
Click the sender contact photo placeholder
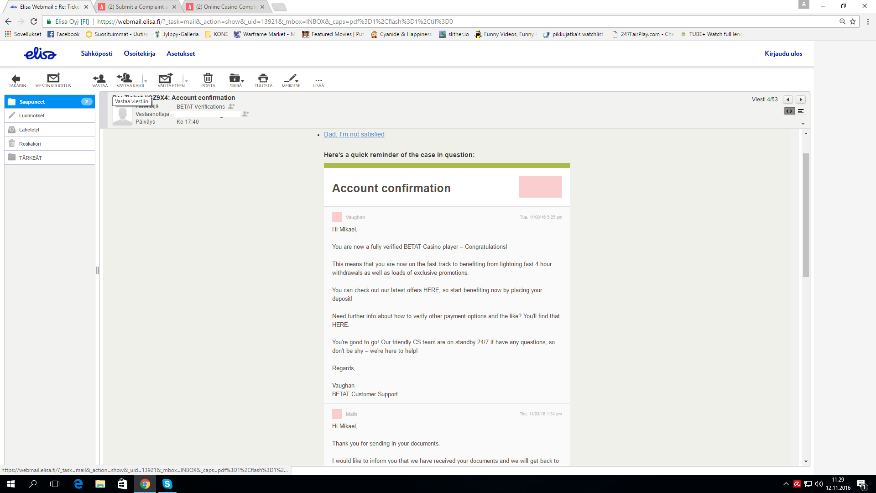coord(122,115)
